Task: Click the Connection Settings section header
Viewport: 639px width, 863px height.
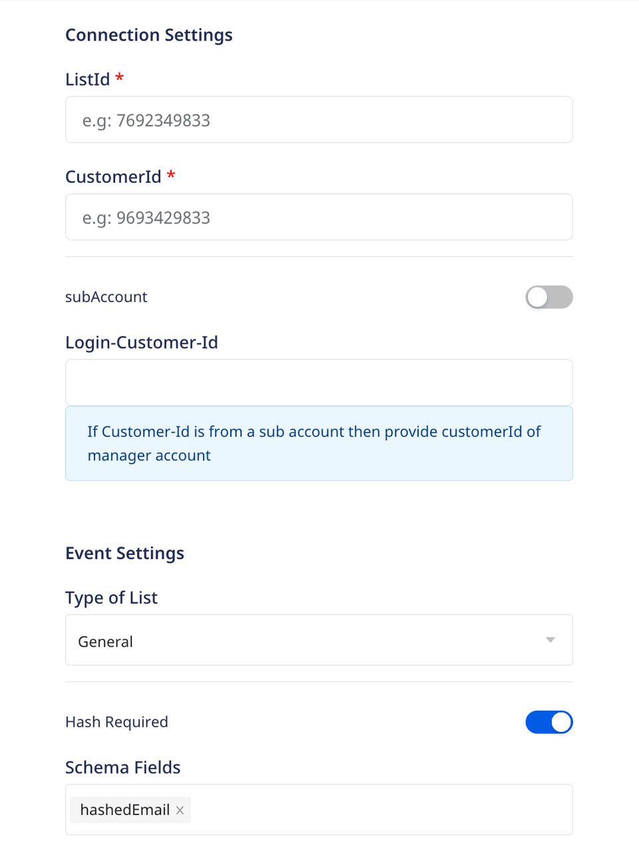Action: [148, 35]
